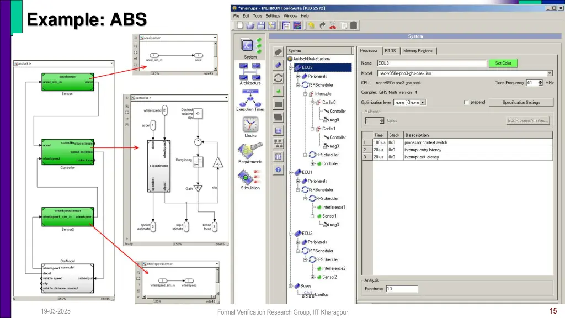Switch to the RTOS tab
The image size is (565, 318).
coord(390,51)
